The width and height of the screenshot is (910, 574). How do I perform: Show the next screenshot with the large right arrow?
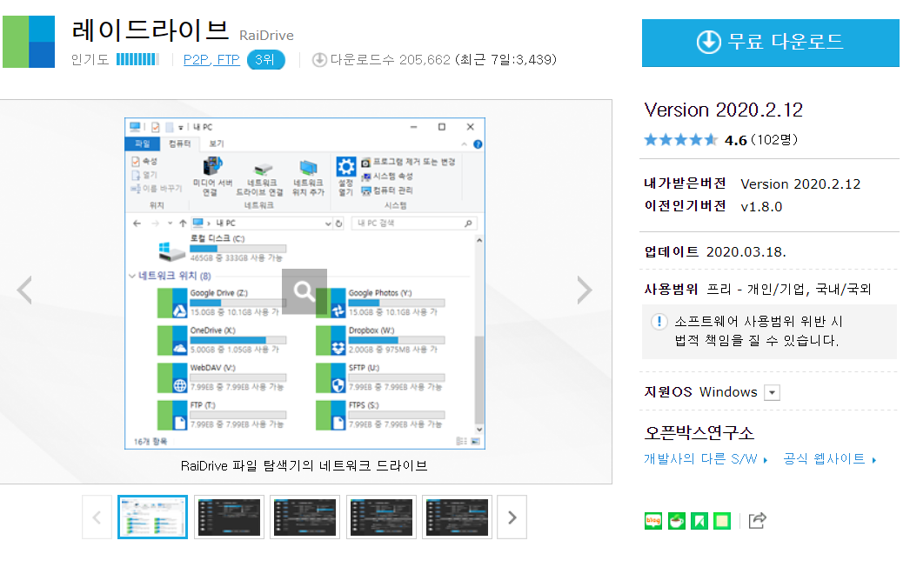coord(585,290)
